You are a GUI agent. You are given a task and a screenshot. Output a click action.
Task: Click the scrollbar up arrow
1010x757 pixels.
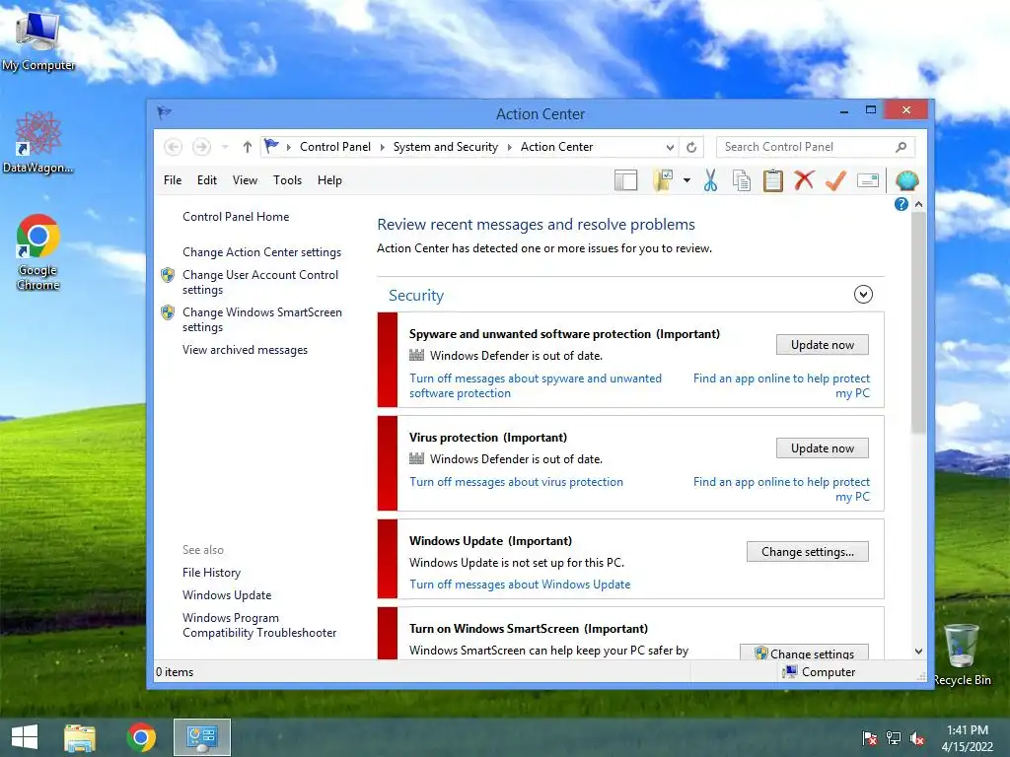[918, 204]
